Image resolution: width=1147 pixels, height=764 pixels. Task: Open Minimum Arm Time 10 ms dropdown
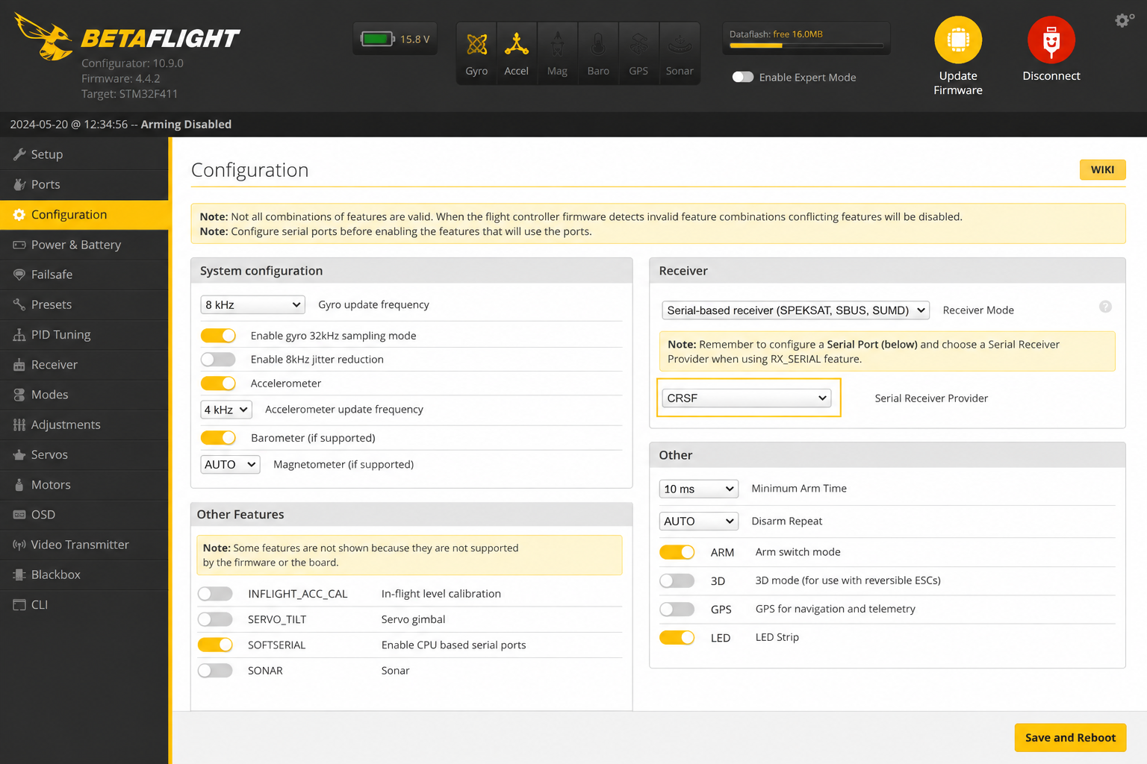[x=699, y=489]
